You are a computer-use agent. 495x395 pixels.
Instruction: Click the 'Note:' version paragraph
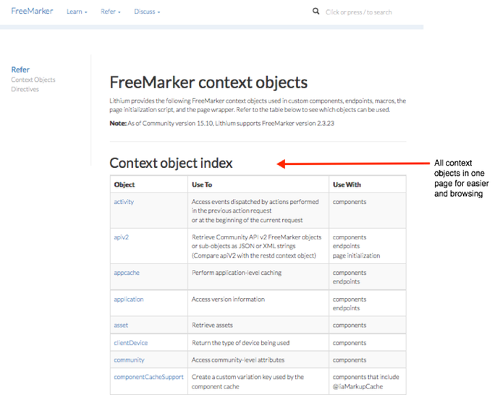[x=221, y=124]
